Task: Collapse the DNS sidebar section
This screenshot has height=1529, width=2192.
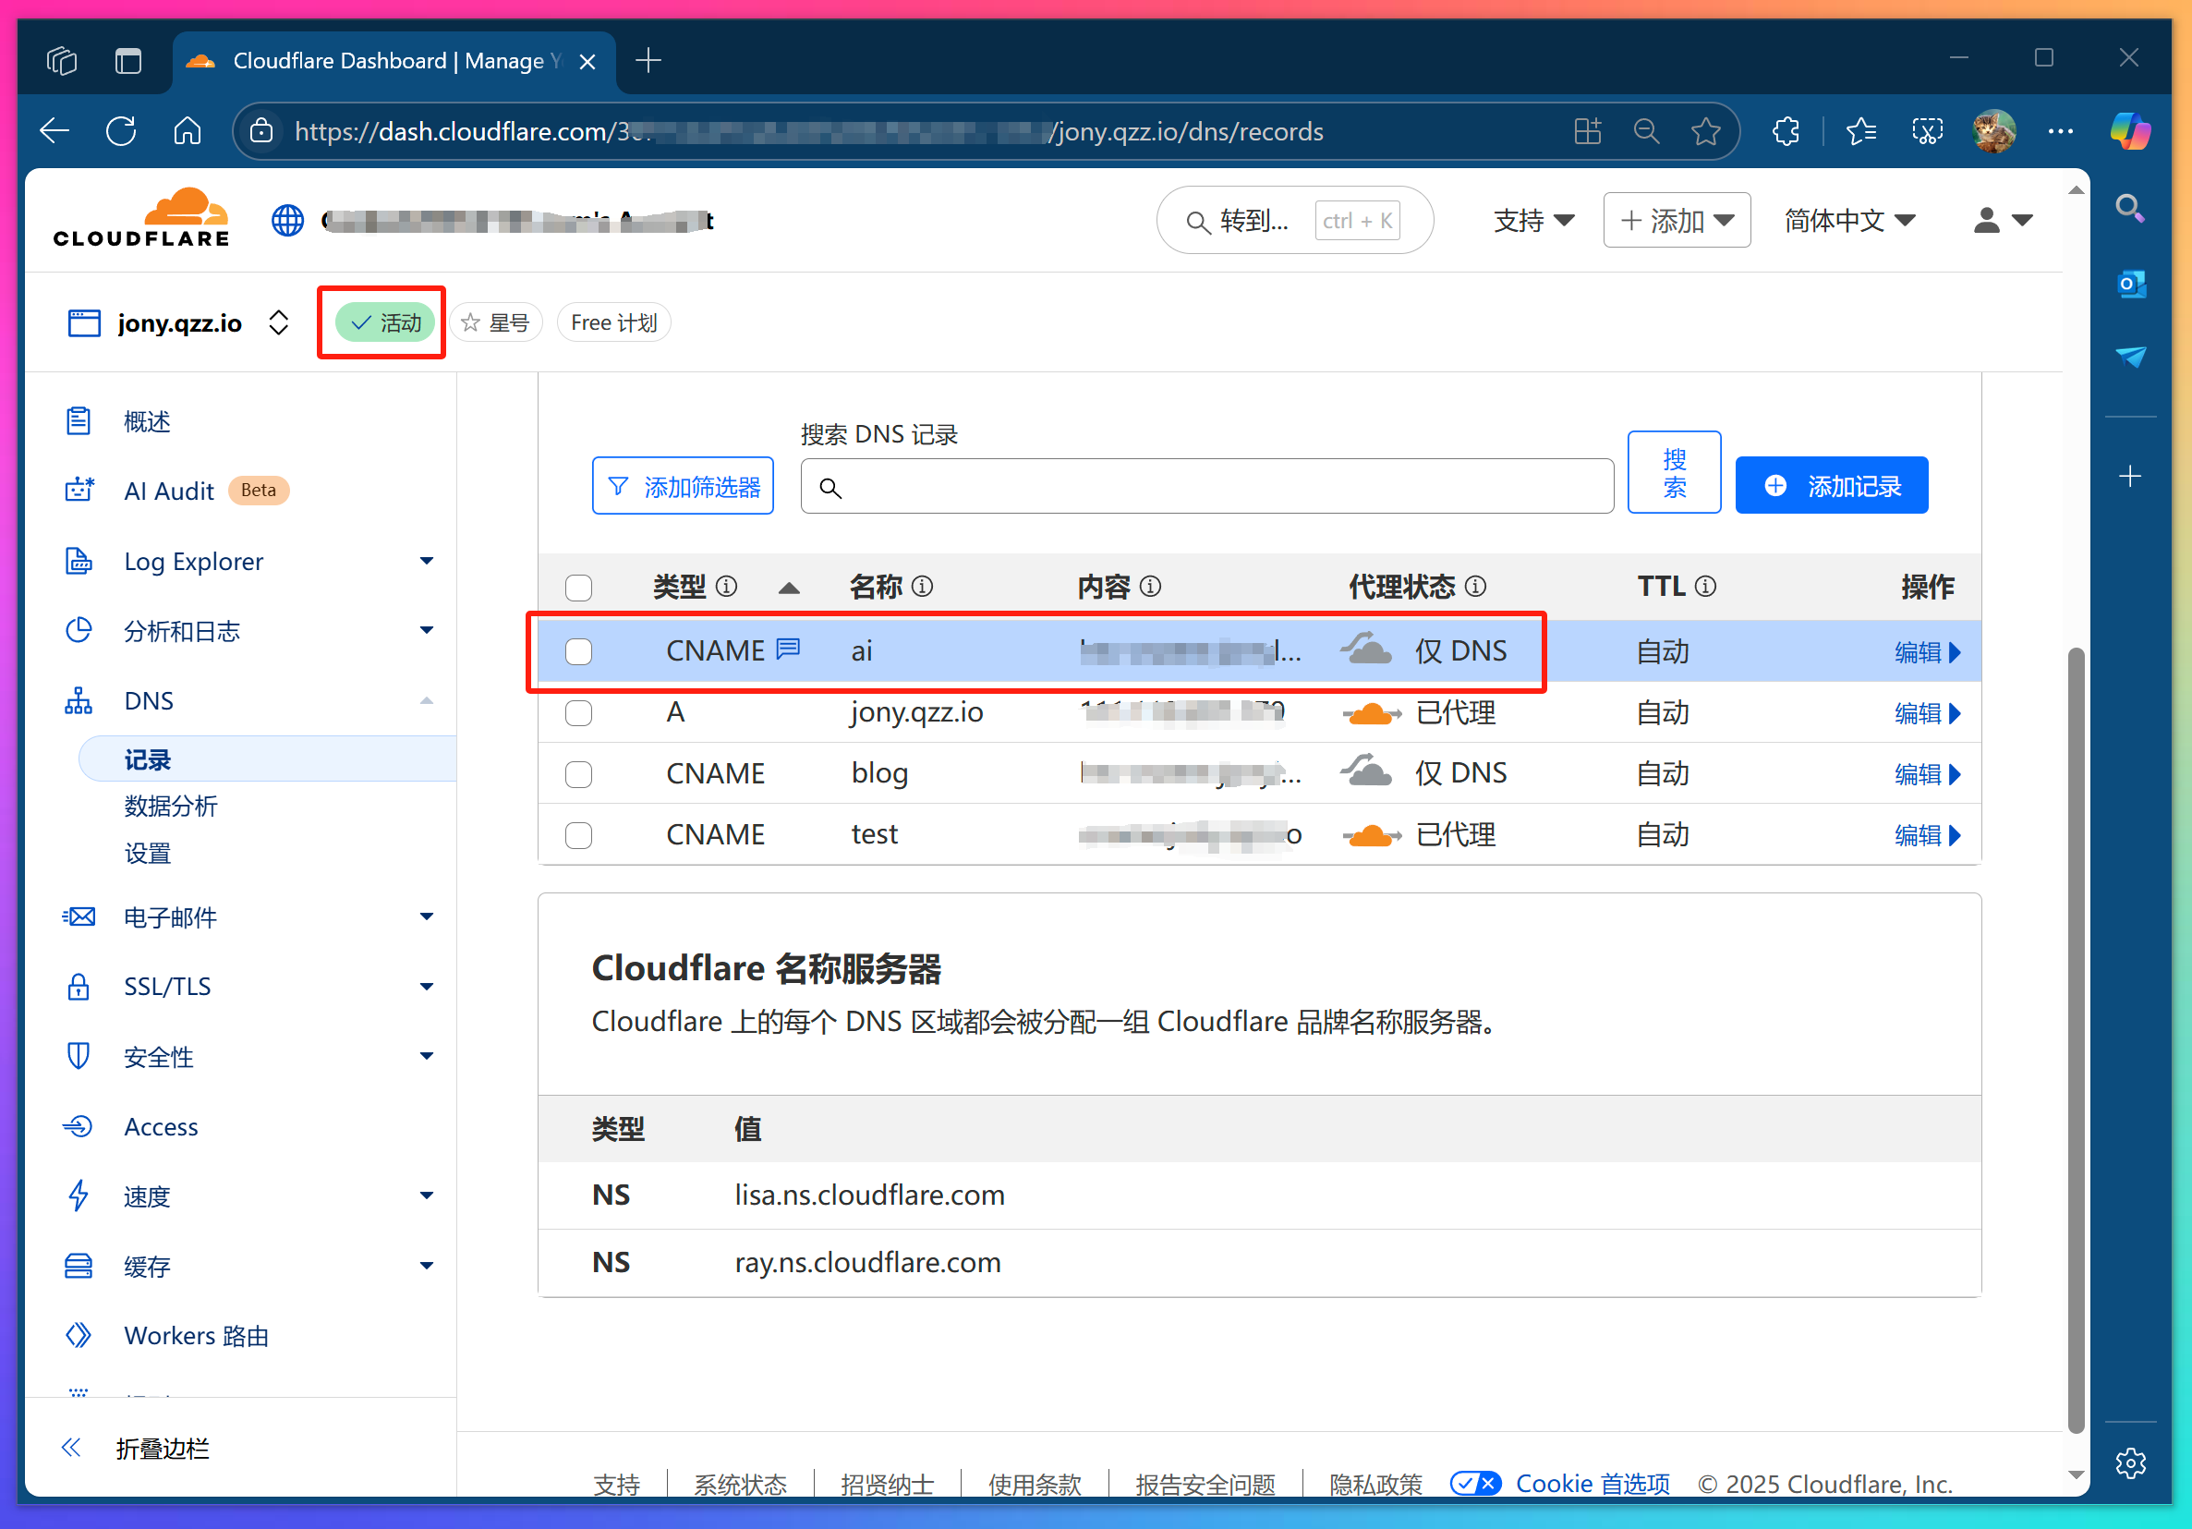Action: click(427, 700)
